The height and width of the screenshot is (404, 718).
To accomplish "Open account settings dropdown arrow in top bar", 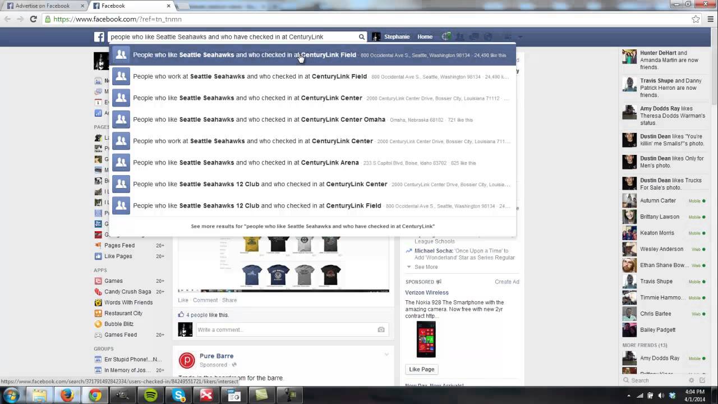I will click(x=521, y=37).
